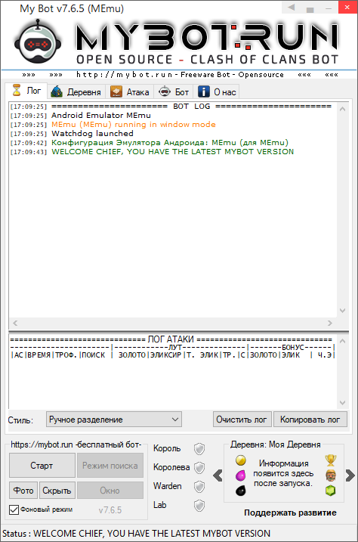Click the 'Информация появится здесь' placeholder text
358x542 pixels.
coord(283,473)
